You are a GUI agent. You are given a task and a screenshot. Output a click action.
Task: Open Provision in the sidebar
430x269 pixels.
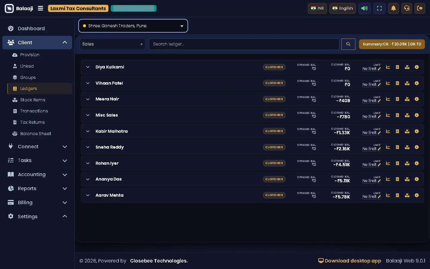click(x=40, y=55)
